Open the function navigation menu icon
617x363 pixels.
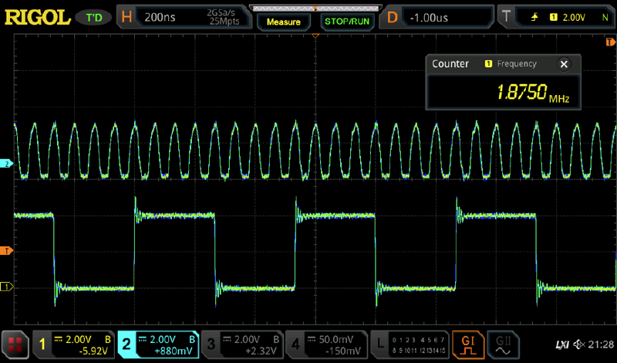tap(13, 342)
